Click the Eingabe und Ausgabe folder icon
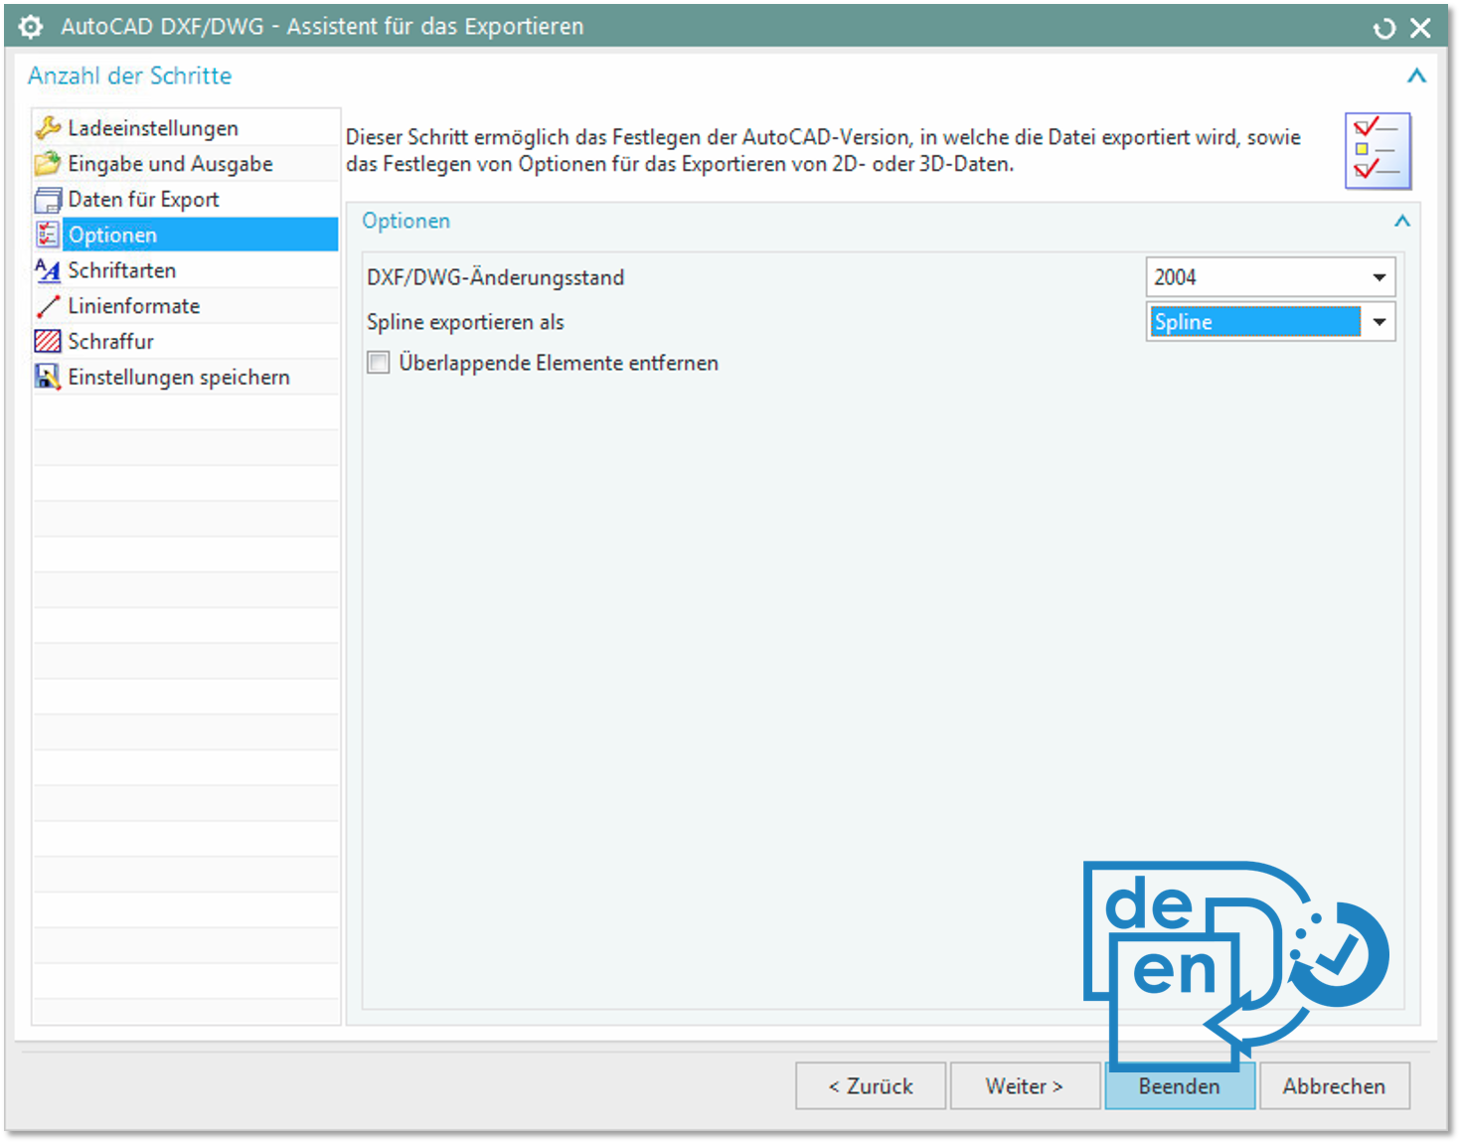Viewport: 1461px width, 1144px height. click(x=48, y=164)
